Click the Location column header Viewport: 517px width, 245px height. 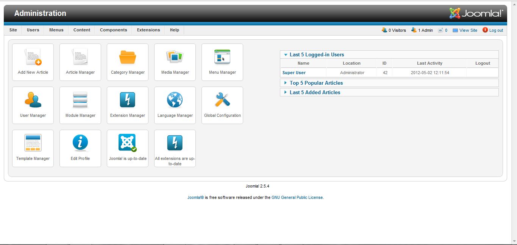point(352,63)
